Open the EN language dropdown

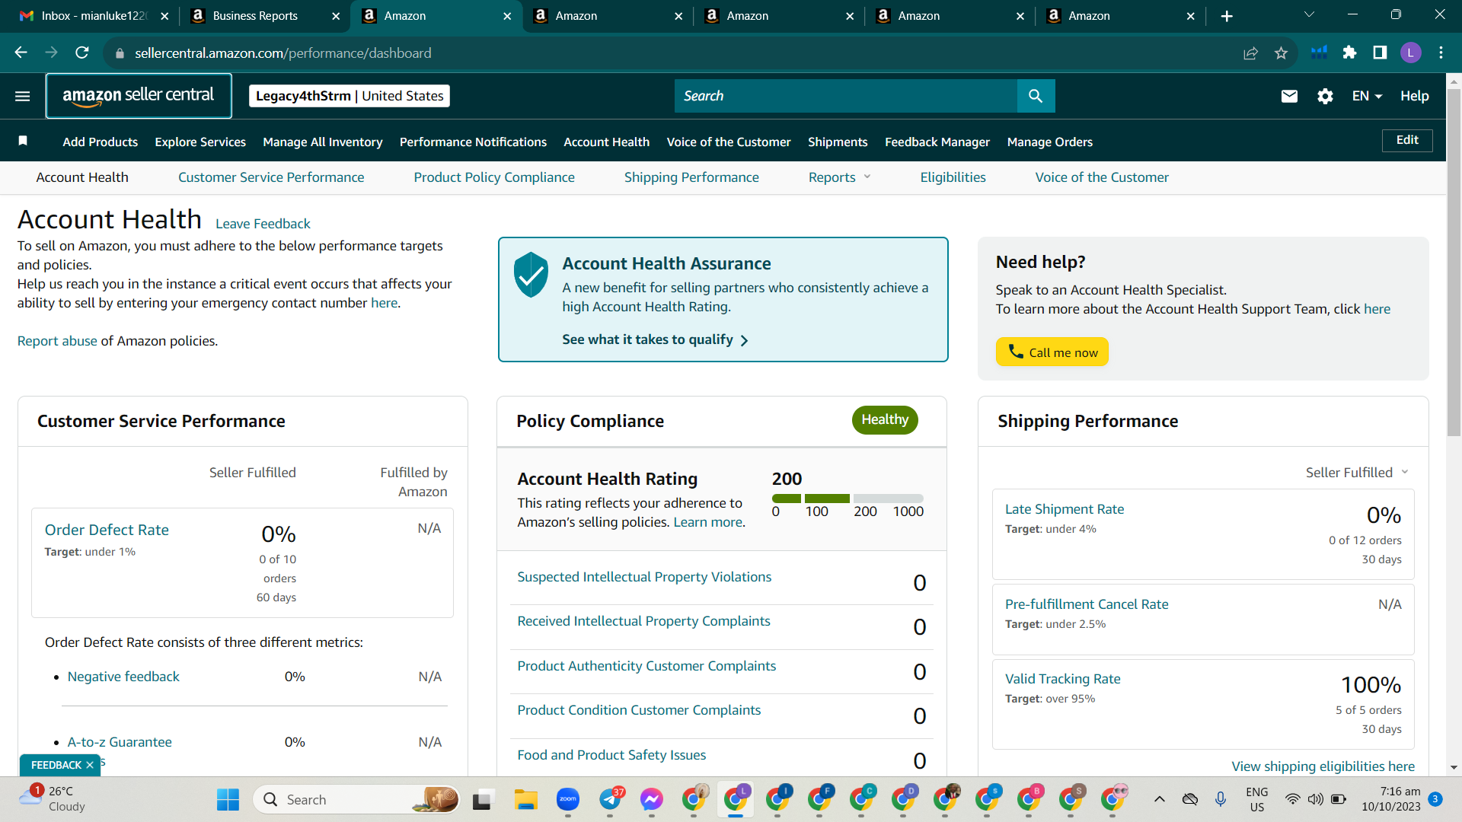click(1367, 96)
